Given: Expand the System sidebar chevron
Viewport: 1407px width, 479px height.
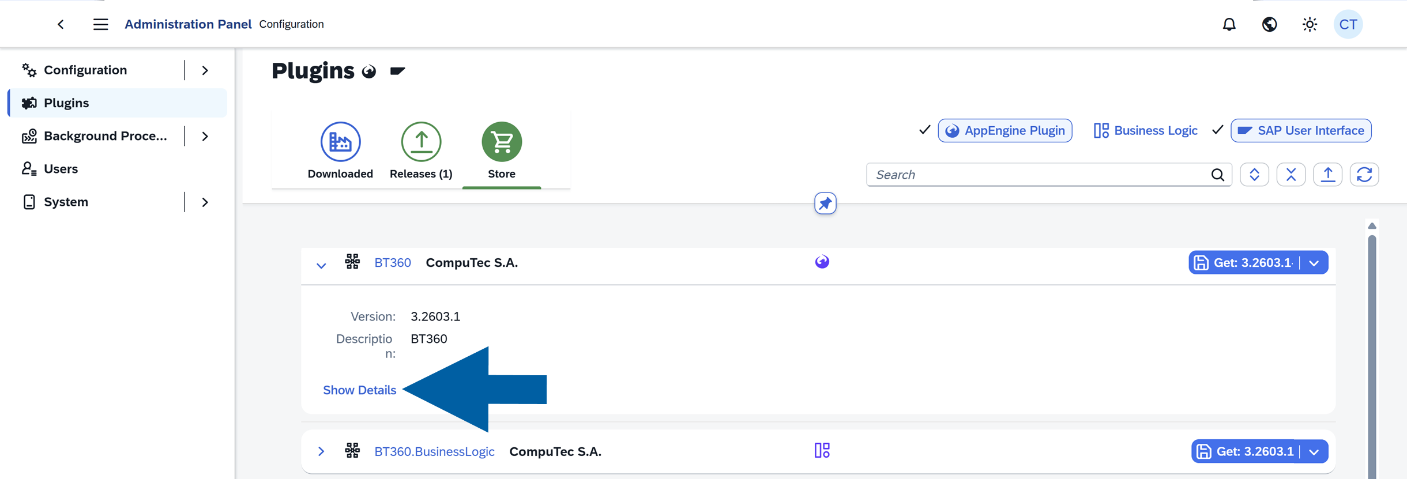Looking at the screenshot, I should (x=205, y=202).
